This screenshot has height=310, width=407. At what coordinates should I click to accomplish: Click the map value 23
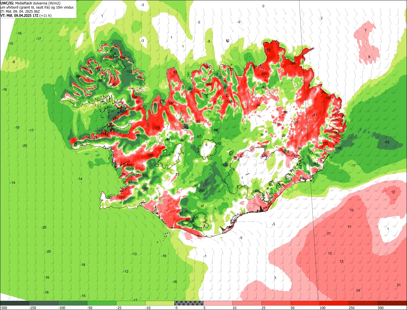177,174
